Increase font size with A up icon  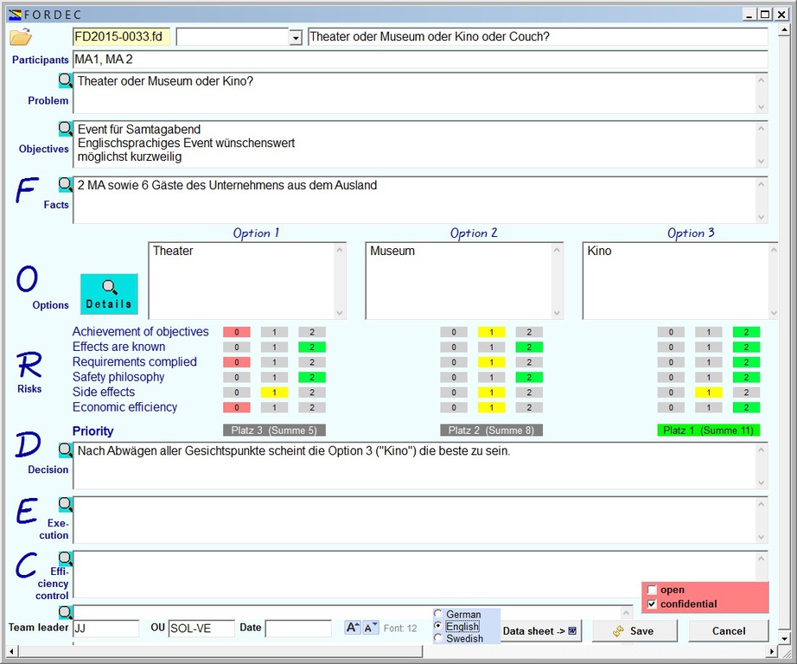[353, 628]
